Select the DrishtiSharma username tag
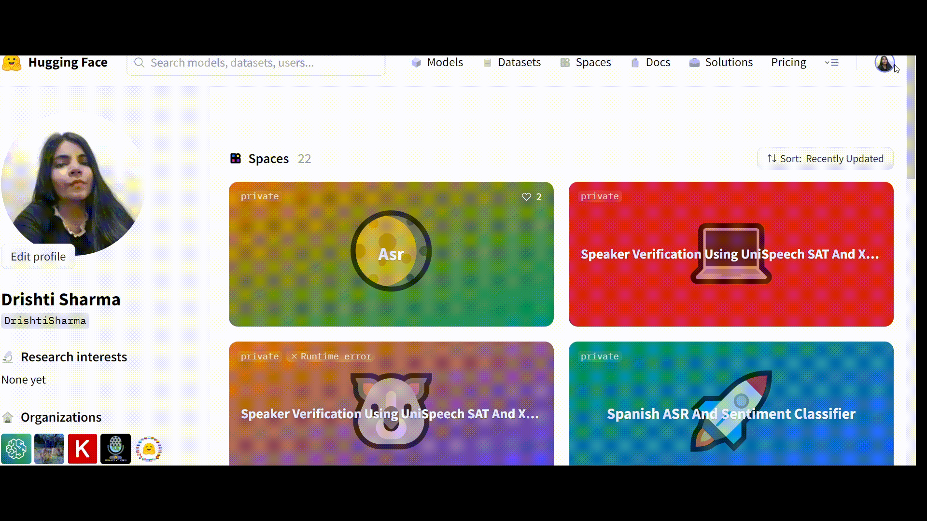The image size is (927, 521). click(45, 321)
